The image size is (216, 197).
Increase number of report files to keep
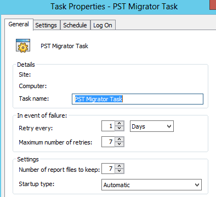tap(120, 166)
